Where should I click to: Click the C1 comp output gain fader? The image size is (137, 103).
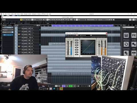[x=99, y=45]
